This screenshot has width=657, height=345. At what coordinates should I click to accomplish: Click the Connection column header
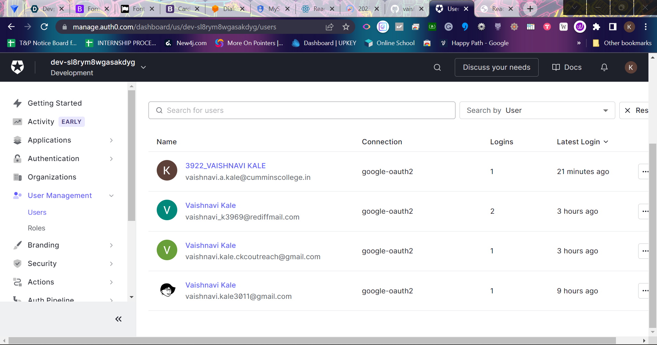(382, 142)
